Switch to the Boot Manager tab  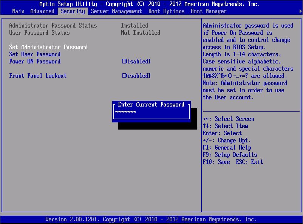[x=209, y=11]
